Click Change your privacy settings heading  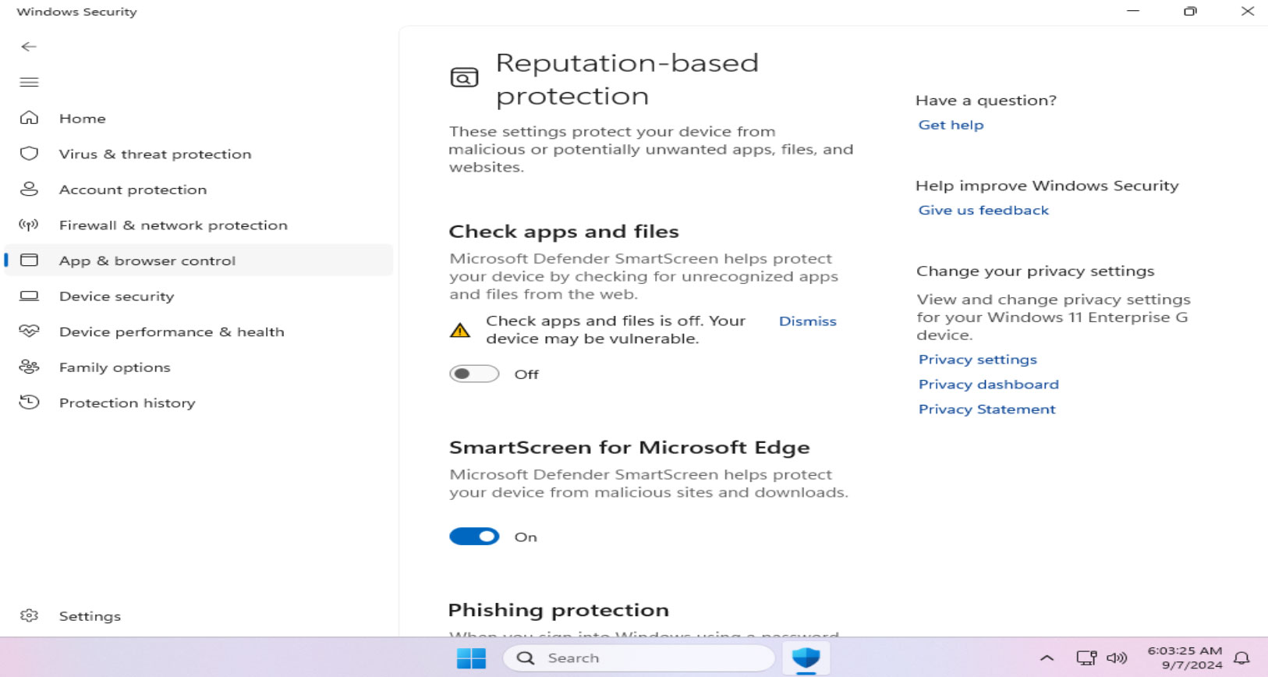tap(1035, 271)
